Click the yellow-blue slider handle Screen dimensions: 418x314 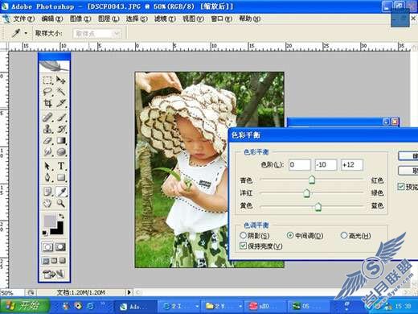[x=318, y=207]
